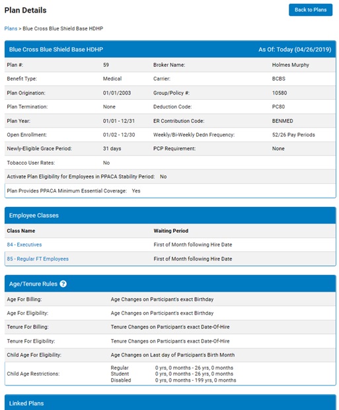Image resolution: width=339 pixels, height=410 pixels.
Task: Click the Age For Billing rule text
Action: point(162,300)
